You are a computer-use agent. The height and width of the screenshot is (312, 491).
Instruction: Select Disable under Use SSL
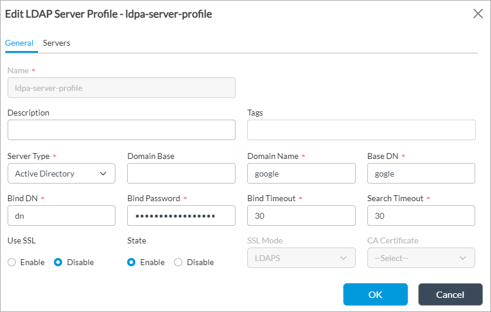(59, 262)
